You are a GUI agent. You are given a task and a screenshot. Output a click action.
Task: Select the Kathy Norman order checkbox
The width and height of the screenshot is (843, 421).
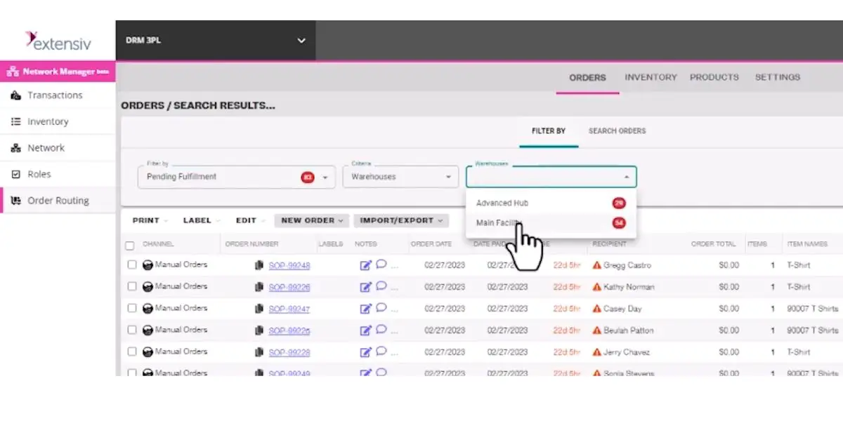(132, 286)
